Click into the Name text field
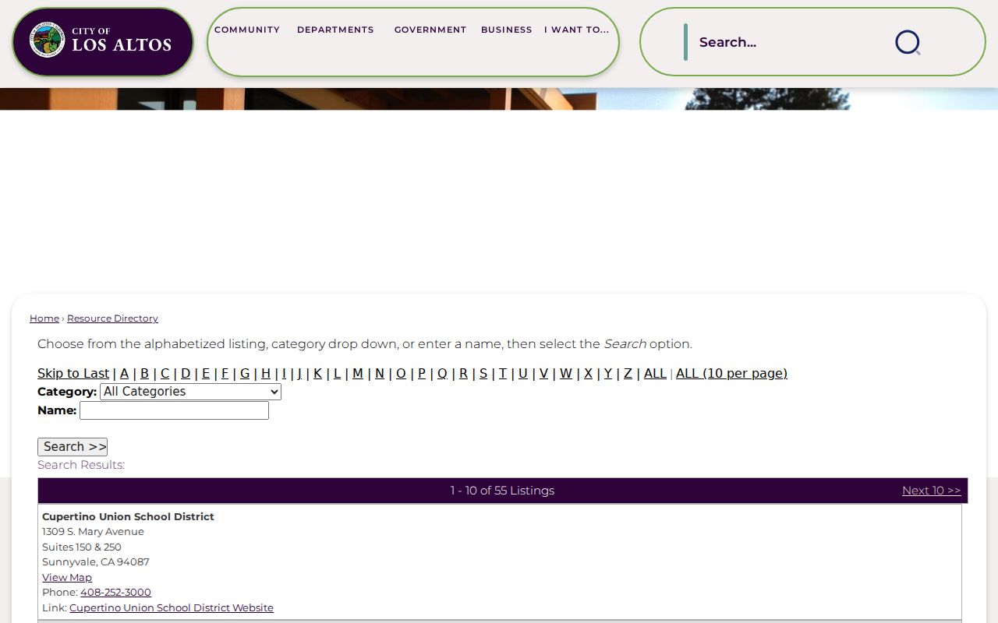The height and width of the screenshot is (623, 998). click(x=174, y=410)
